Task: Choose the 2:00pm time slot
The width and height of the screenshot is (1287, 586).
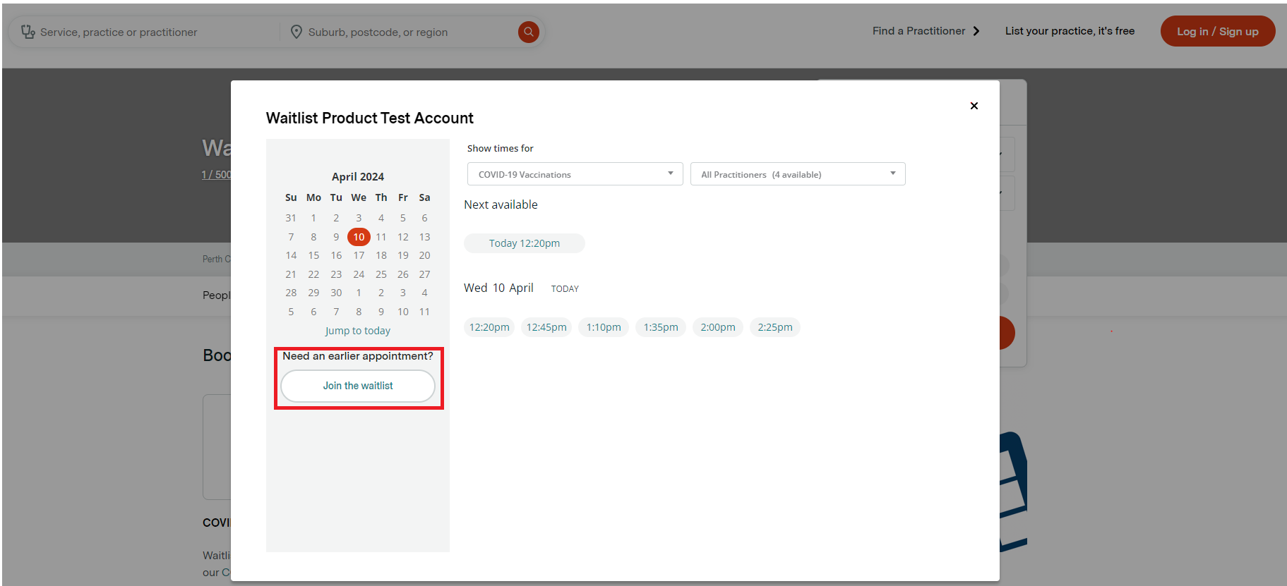Action: pos(717,327)
